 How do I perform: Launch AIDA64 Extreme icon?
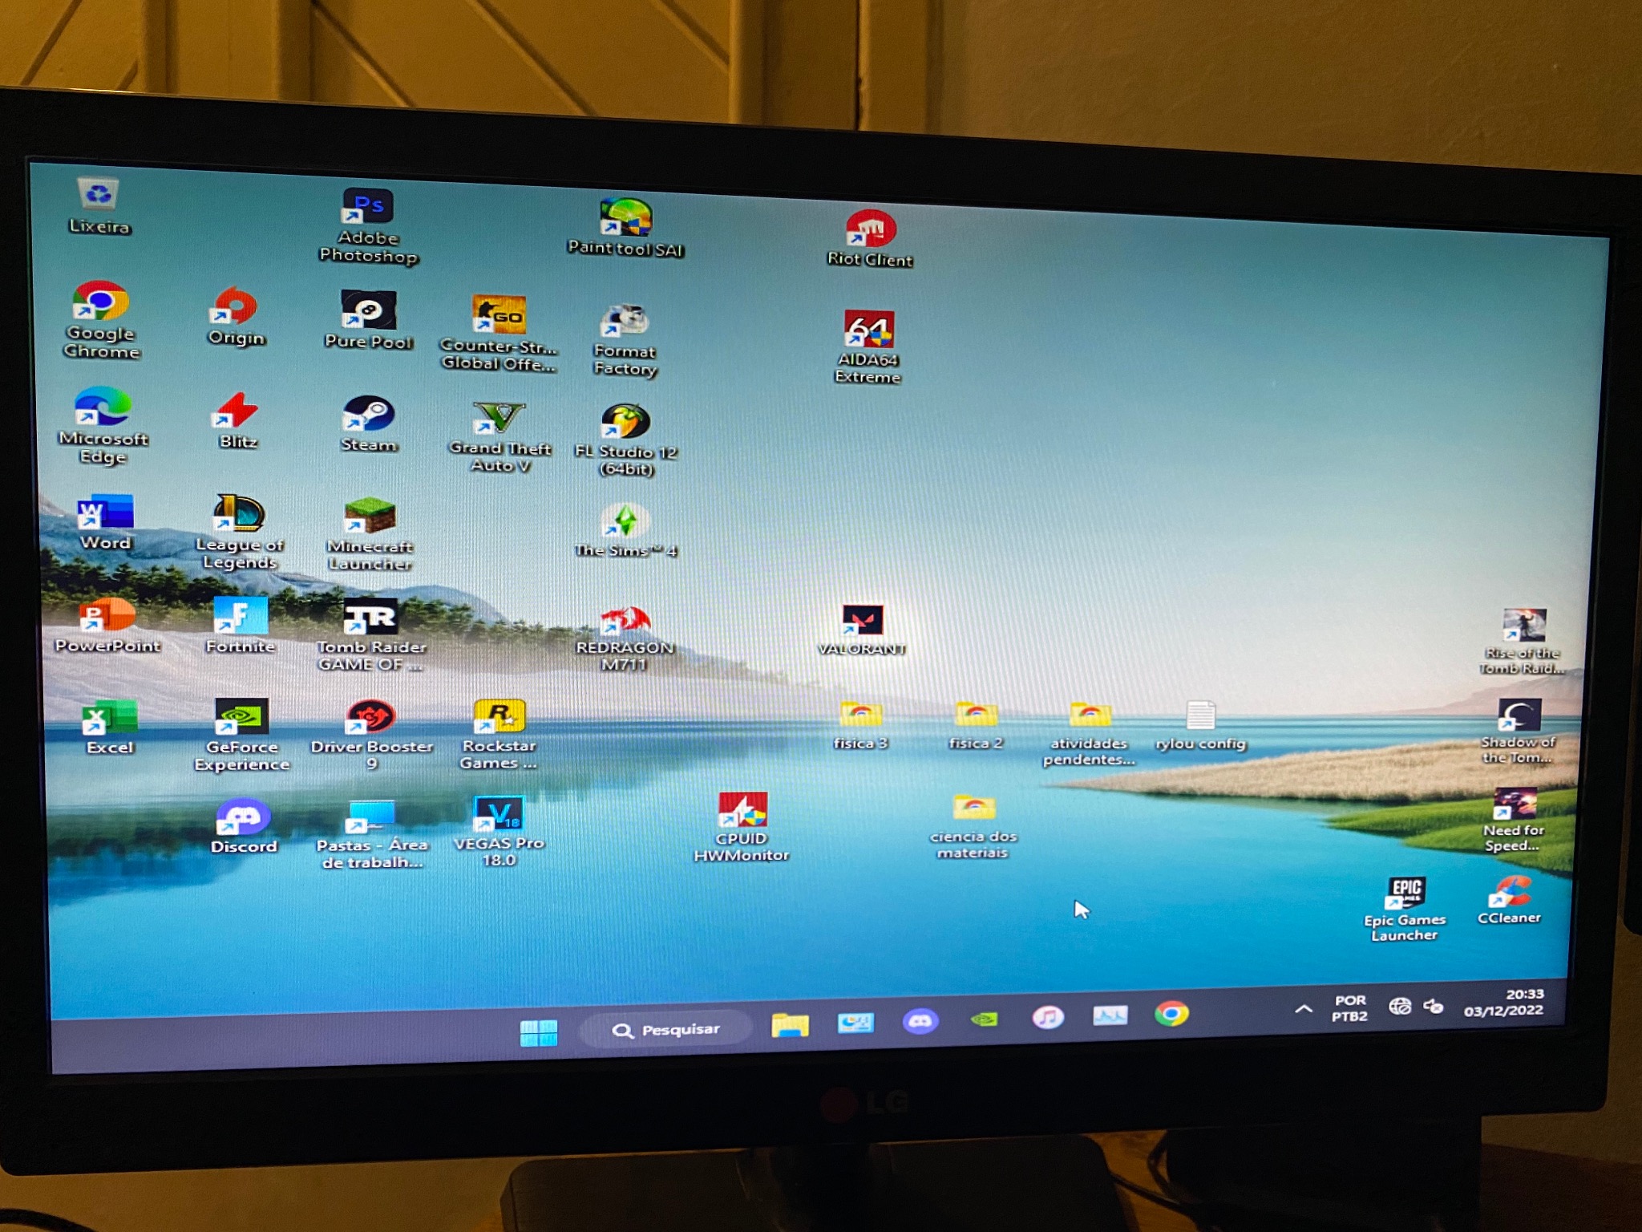tap(868, 346)
